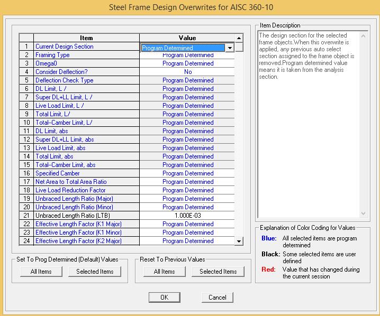The height and width of the screenshot is (316, 380).
Task: Click table scrollbar up arrow
Action: click(239, 38)
